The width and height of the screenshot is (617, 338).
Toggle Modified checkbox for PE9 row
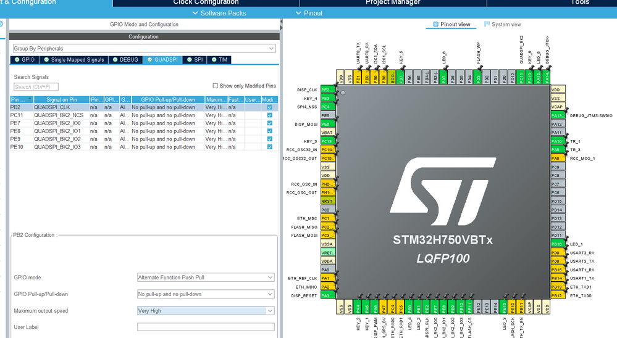tap(269, 139)
